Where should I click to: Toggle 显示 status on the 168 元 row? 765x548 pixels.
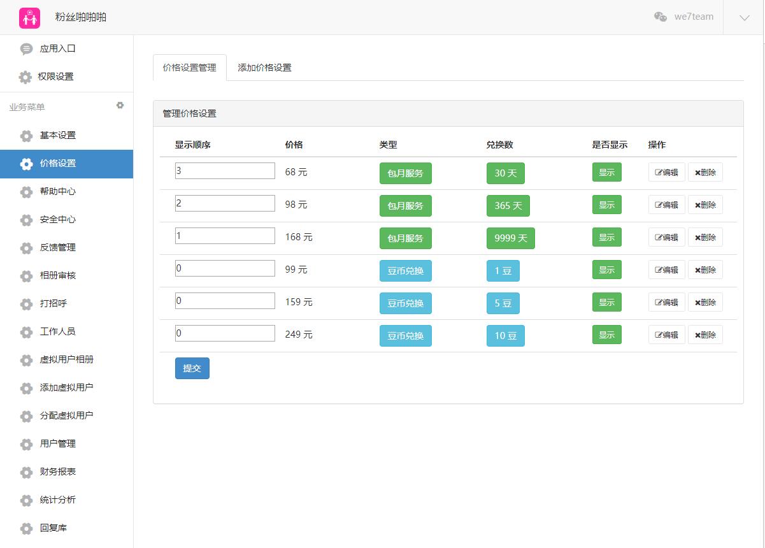[x=606, y=238]
